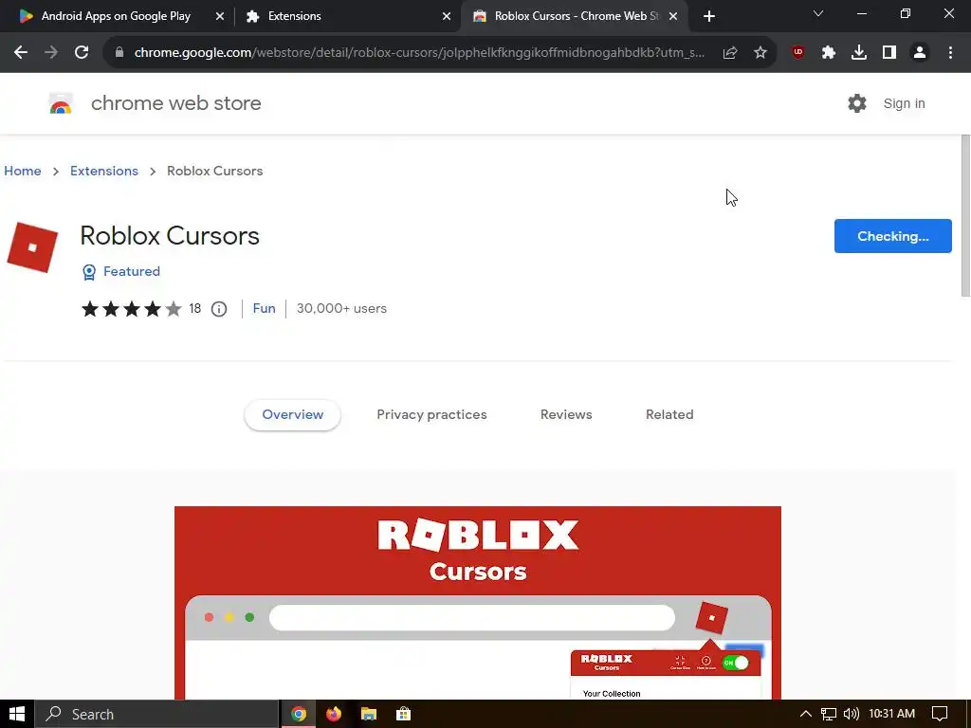Click the Featured label link
971x728 pixels.
131,272
